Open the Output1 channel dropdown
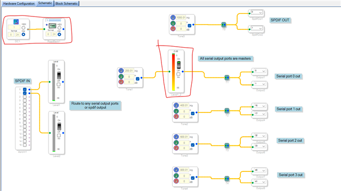Image resolution: width=341 pixels, height=191 pixels. 259,71
